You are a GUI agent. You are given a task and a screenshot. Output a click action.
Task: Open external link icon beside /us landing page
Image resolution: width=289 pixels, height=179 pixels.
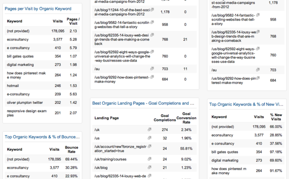[x=149, y=138]
